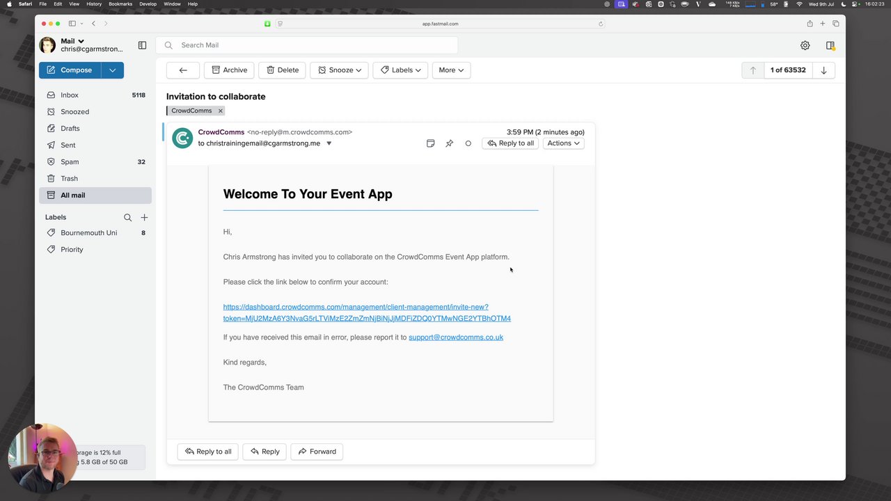The width and height of the screenshot is (891, 501).
Task: Open the Drafts folder
Action: click(x=95, y=129)
